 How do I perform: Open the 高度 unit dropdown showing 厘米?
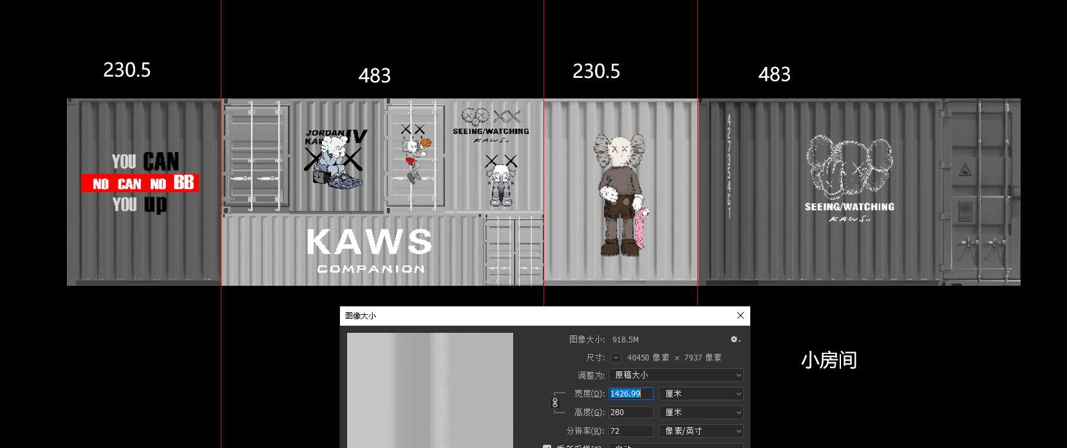pos(701,412)
